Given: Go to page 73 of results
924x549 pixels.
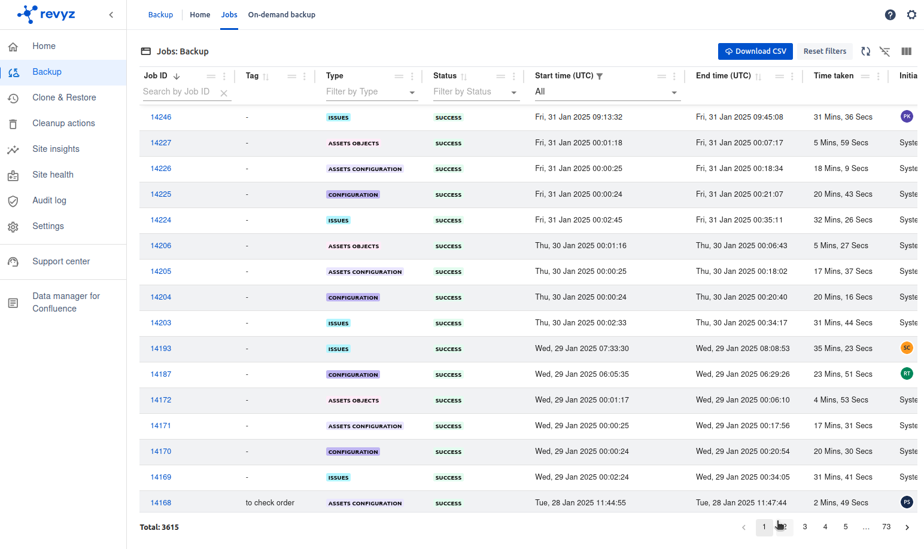Looking at the screenshot, I should [886, 527].
